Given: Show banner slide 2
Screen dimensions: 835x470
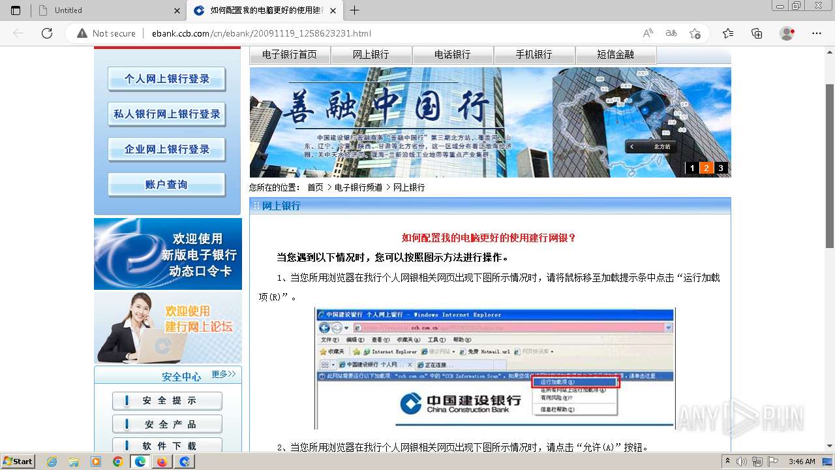Looking at the screenshot, I should point(706,168).
